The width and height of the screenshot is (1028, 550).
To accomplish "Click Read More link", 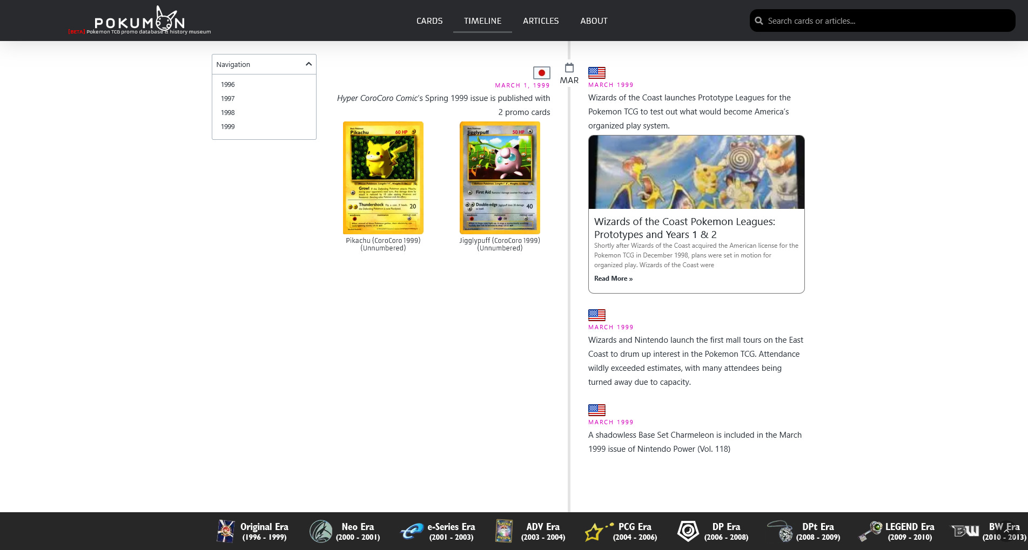I will [x=613, y=279].
